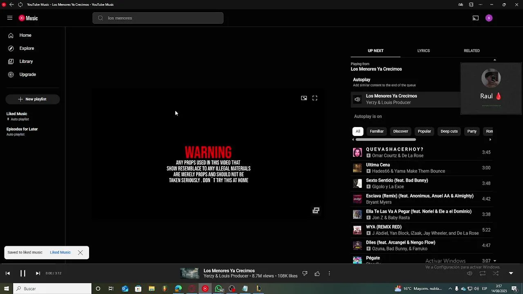This screenshot has width=523, height=294.
Task: Open more actions menu in player bar
Action: pos(329,274)
